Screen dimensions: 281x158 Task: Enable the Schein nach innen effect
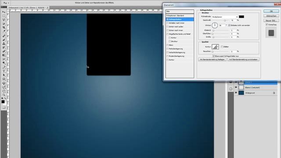[168, 30]
